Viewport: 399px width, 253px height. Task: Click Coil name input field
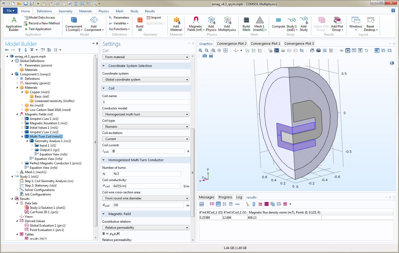(146, 102)
